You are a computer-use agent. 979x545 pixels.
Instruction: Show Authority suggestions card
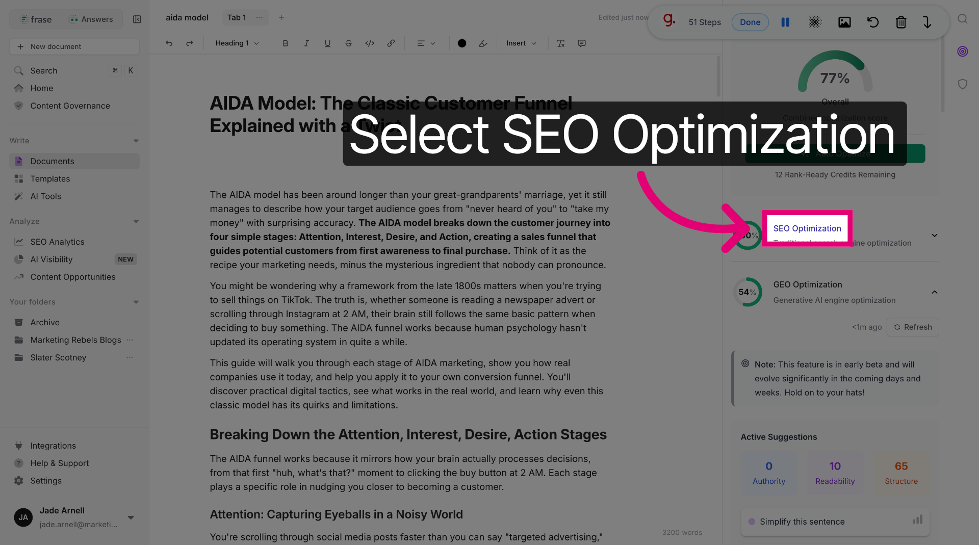(x=769, y=473)
